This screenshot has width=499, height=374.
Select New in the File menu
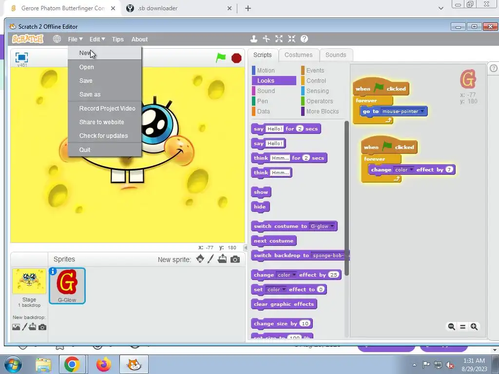(105, 53)
